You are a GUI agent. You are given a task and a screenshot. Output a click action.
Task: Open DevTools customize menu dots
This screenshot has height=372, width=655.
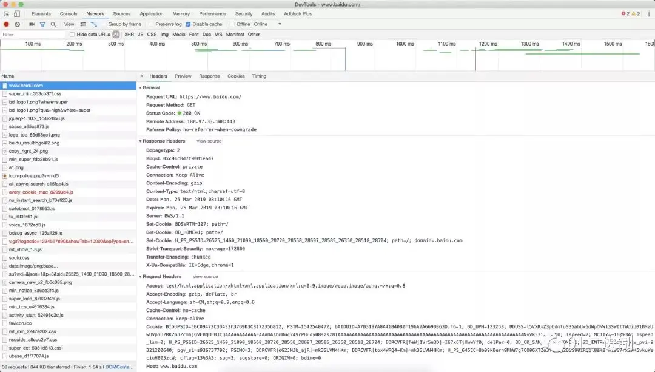649,14
